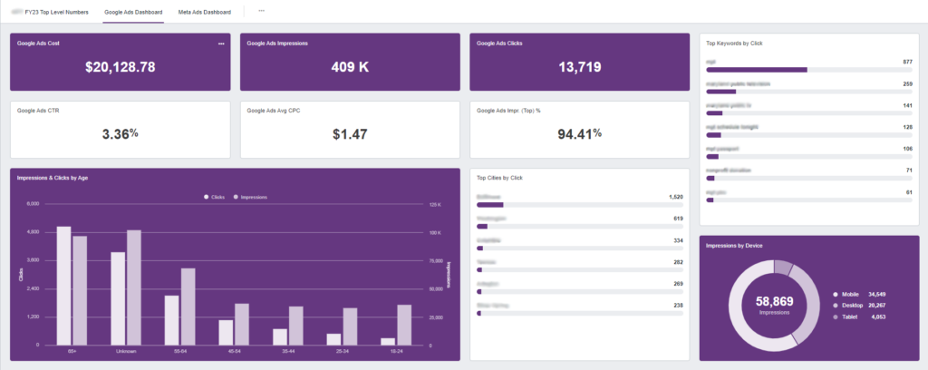Click the top city bar with 1,520 clicks
Image resolution: width=928 pixels, height=370 pixels.
click(x=579, y=205)
